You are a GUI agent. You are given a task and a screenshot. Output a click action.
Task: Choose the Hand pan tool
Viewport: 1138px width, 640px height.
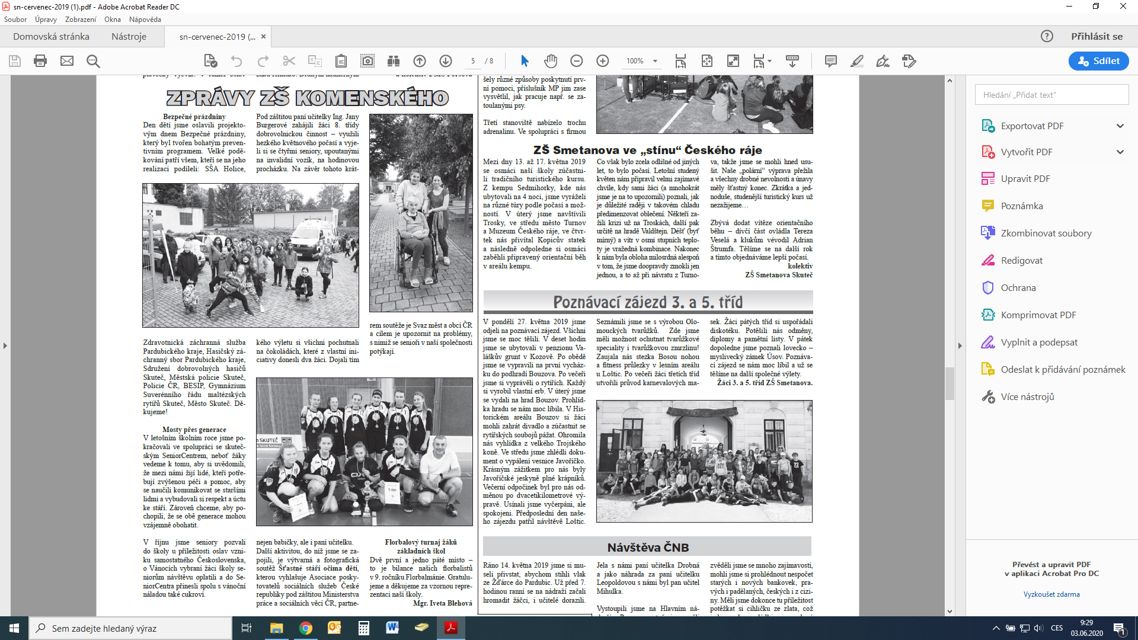pyautogui.click(x=551, y=61)
